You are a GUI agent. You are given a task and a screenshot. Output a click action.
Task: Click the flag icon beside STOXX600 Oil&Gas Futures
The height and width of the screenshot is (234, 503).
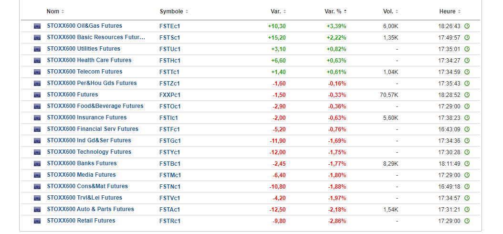pyautogui.click(x=37, y=26)
